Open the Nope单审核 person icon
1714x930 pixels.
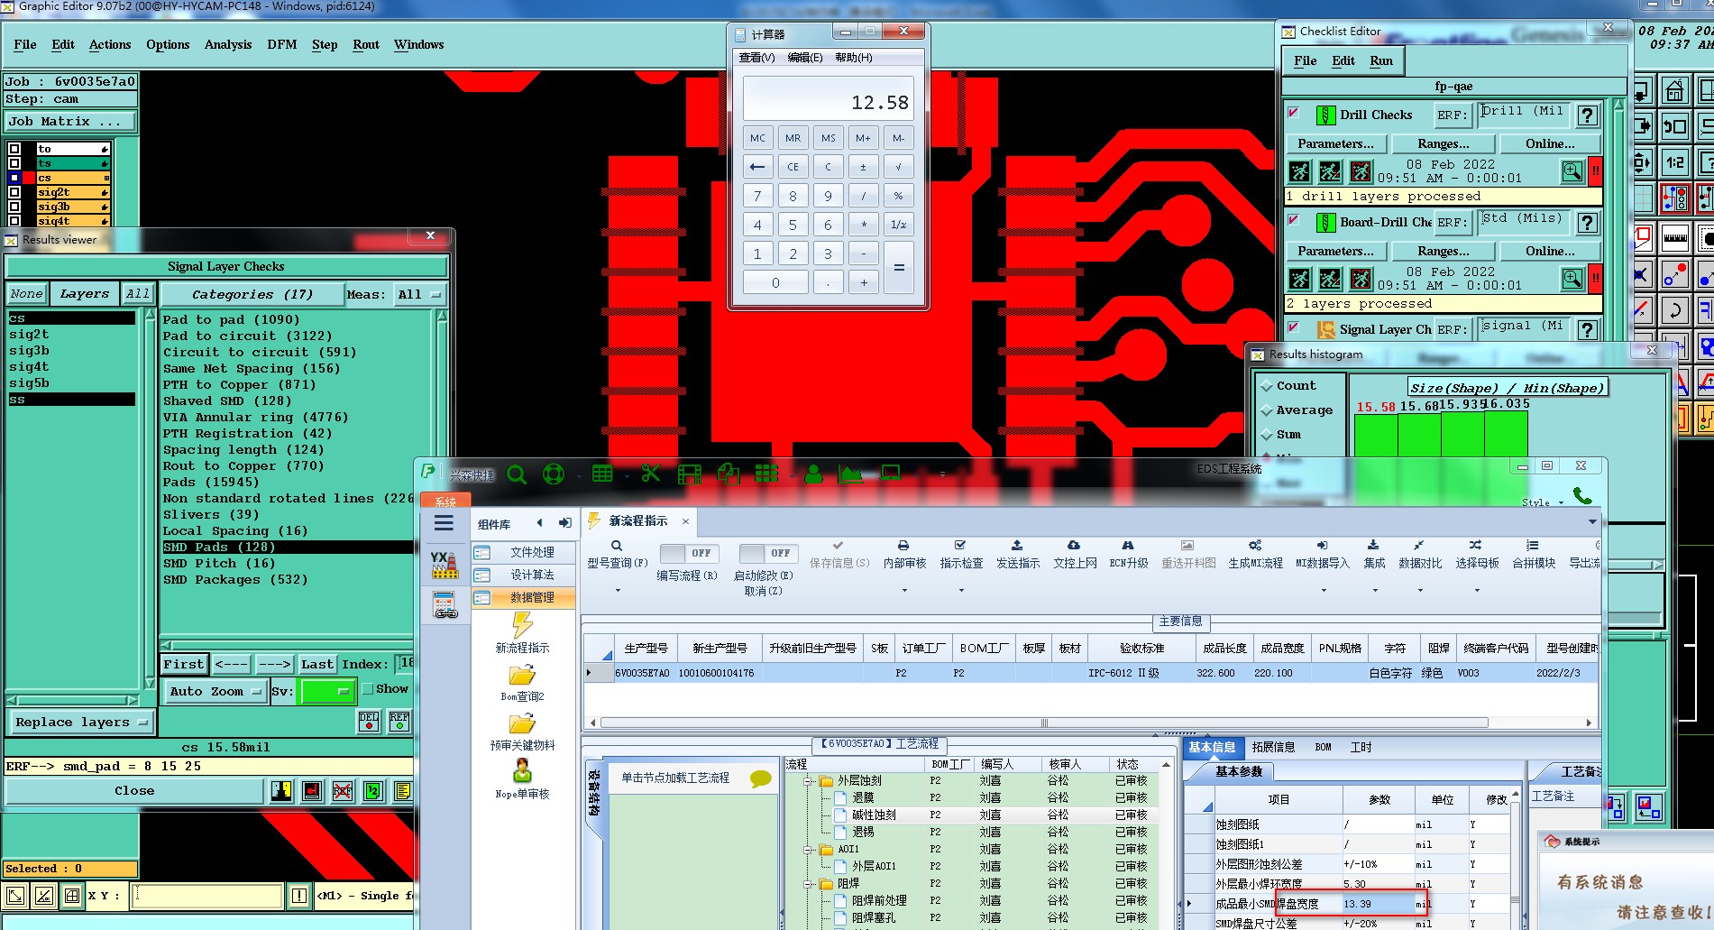tap(522, 771)
